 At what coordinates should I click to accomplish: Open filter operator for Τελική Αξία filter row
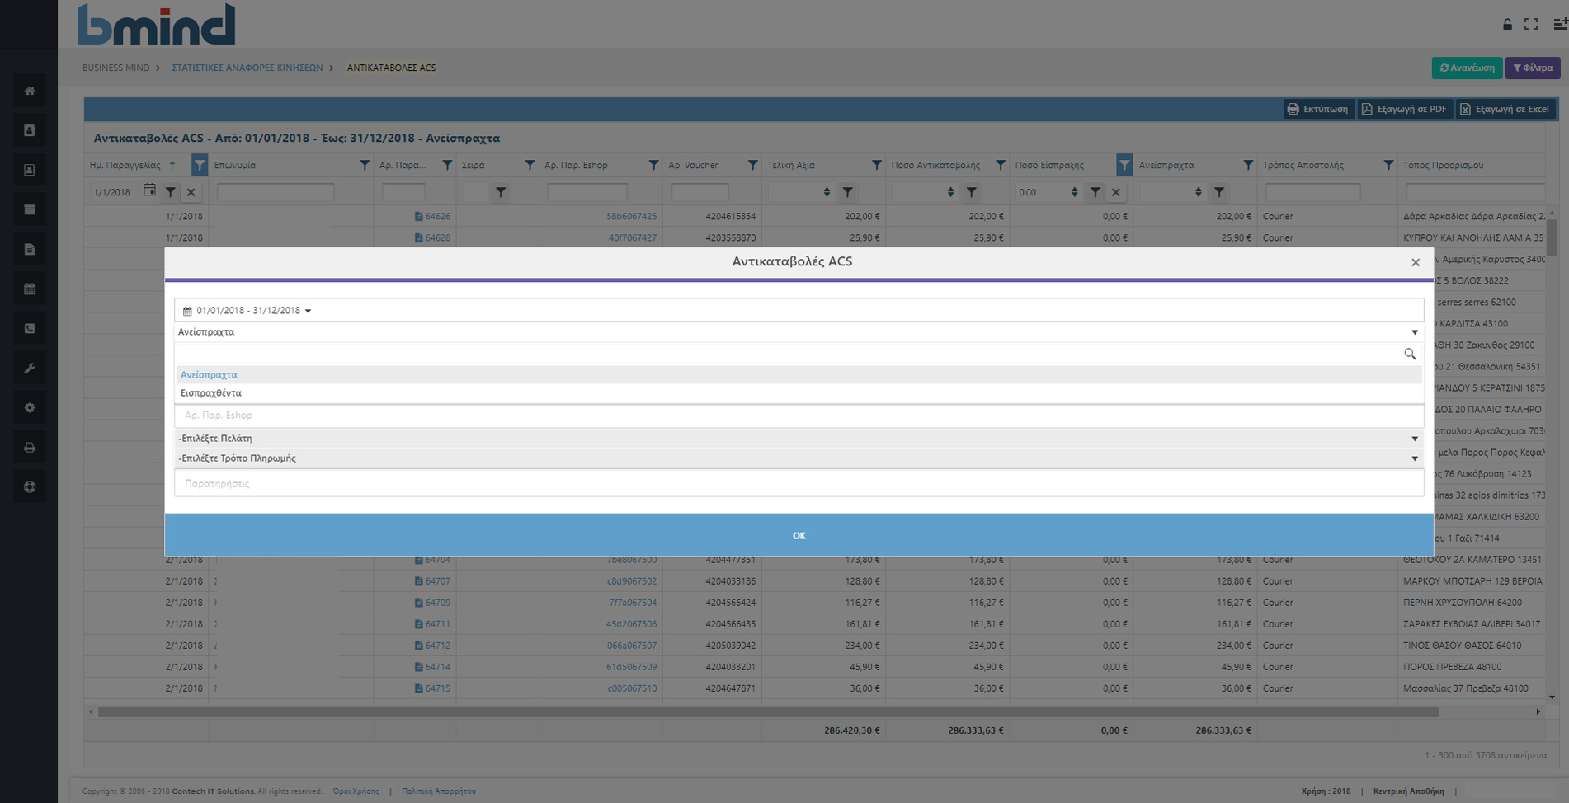click(x=847, y=192)
